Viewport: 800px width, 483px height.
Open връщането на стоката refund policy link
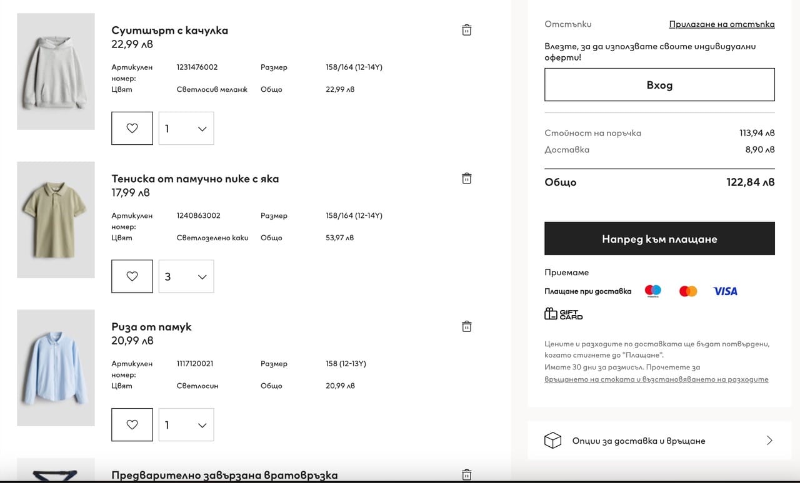(656, 379)
